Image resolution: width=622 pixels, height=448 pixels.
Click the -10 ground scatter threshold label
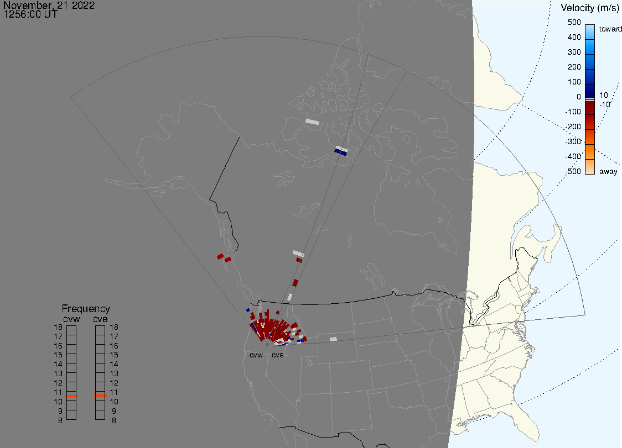[604, 104]
